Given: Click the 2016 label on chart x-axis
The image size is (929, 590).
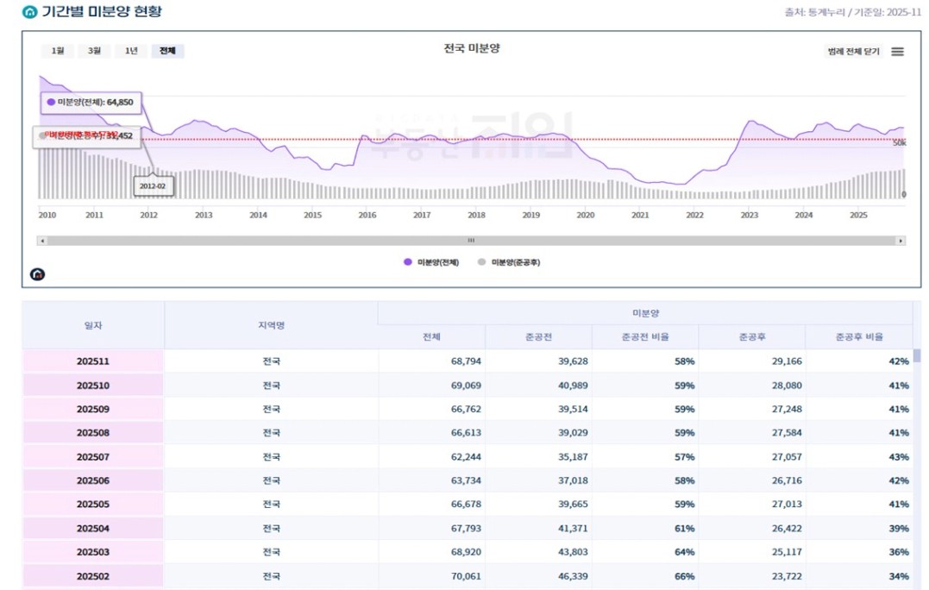Looking at the screenshot, I should 367,215.
